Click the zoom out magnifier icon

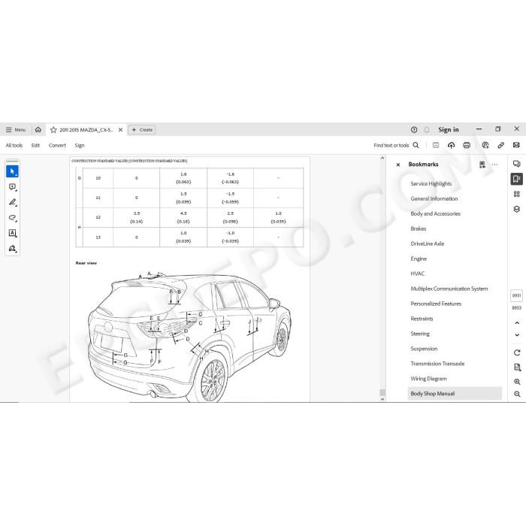tap(517, 394)
